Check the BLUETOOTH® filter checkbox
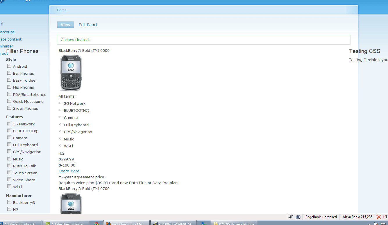388x225 pixels. (x=9, y=131)
